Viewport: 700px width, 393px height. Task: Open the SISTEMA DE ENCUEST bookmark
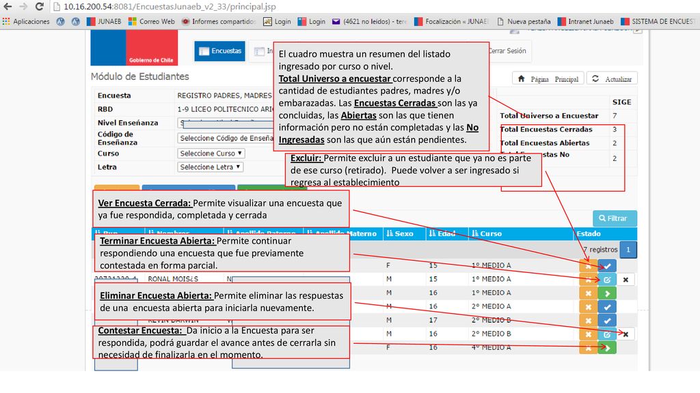[x=658, y=21]
